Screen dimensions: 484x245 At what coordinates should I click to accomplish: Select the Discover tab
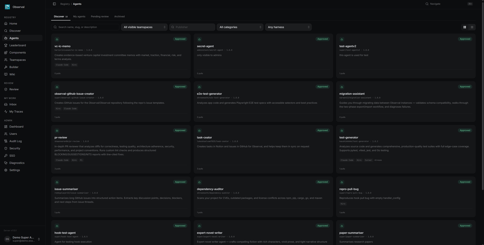pyautogui.click(x=61, y=16)
